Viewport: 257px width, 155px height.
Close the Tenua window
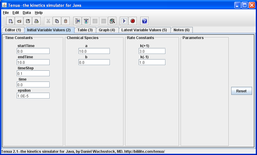(x=252, y=5)
